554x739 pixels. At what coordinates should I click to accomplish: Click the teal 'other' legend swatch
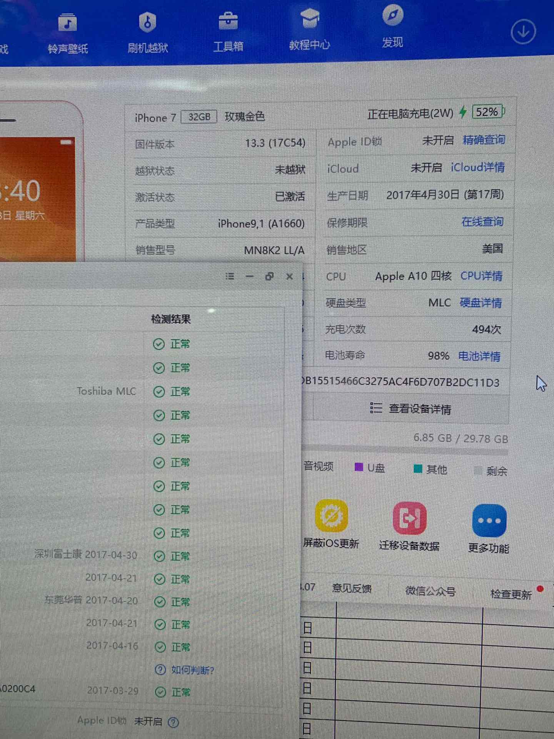coord(418,469)
